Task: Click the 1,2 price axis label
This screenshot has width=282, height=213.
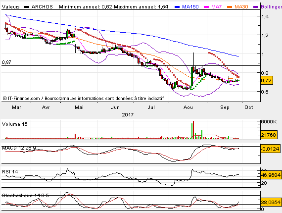Action: point(265,36)
